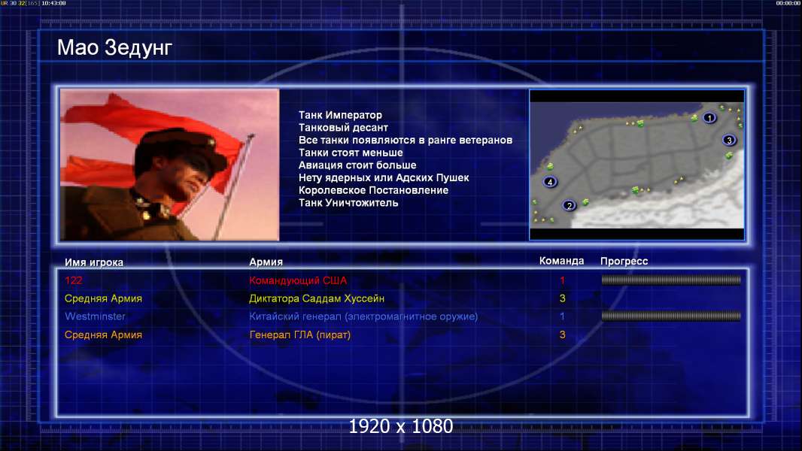This screenshot has width=802, height=451.
Task: Click the 'Имя игрока' column header
Action: point(93,262)
